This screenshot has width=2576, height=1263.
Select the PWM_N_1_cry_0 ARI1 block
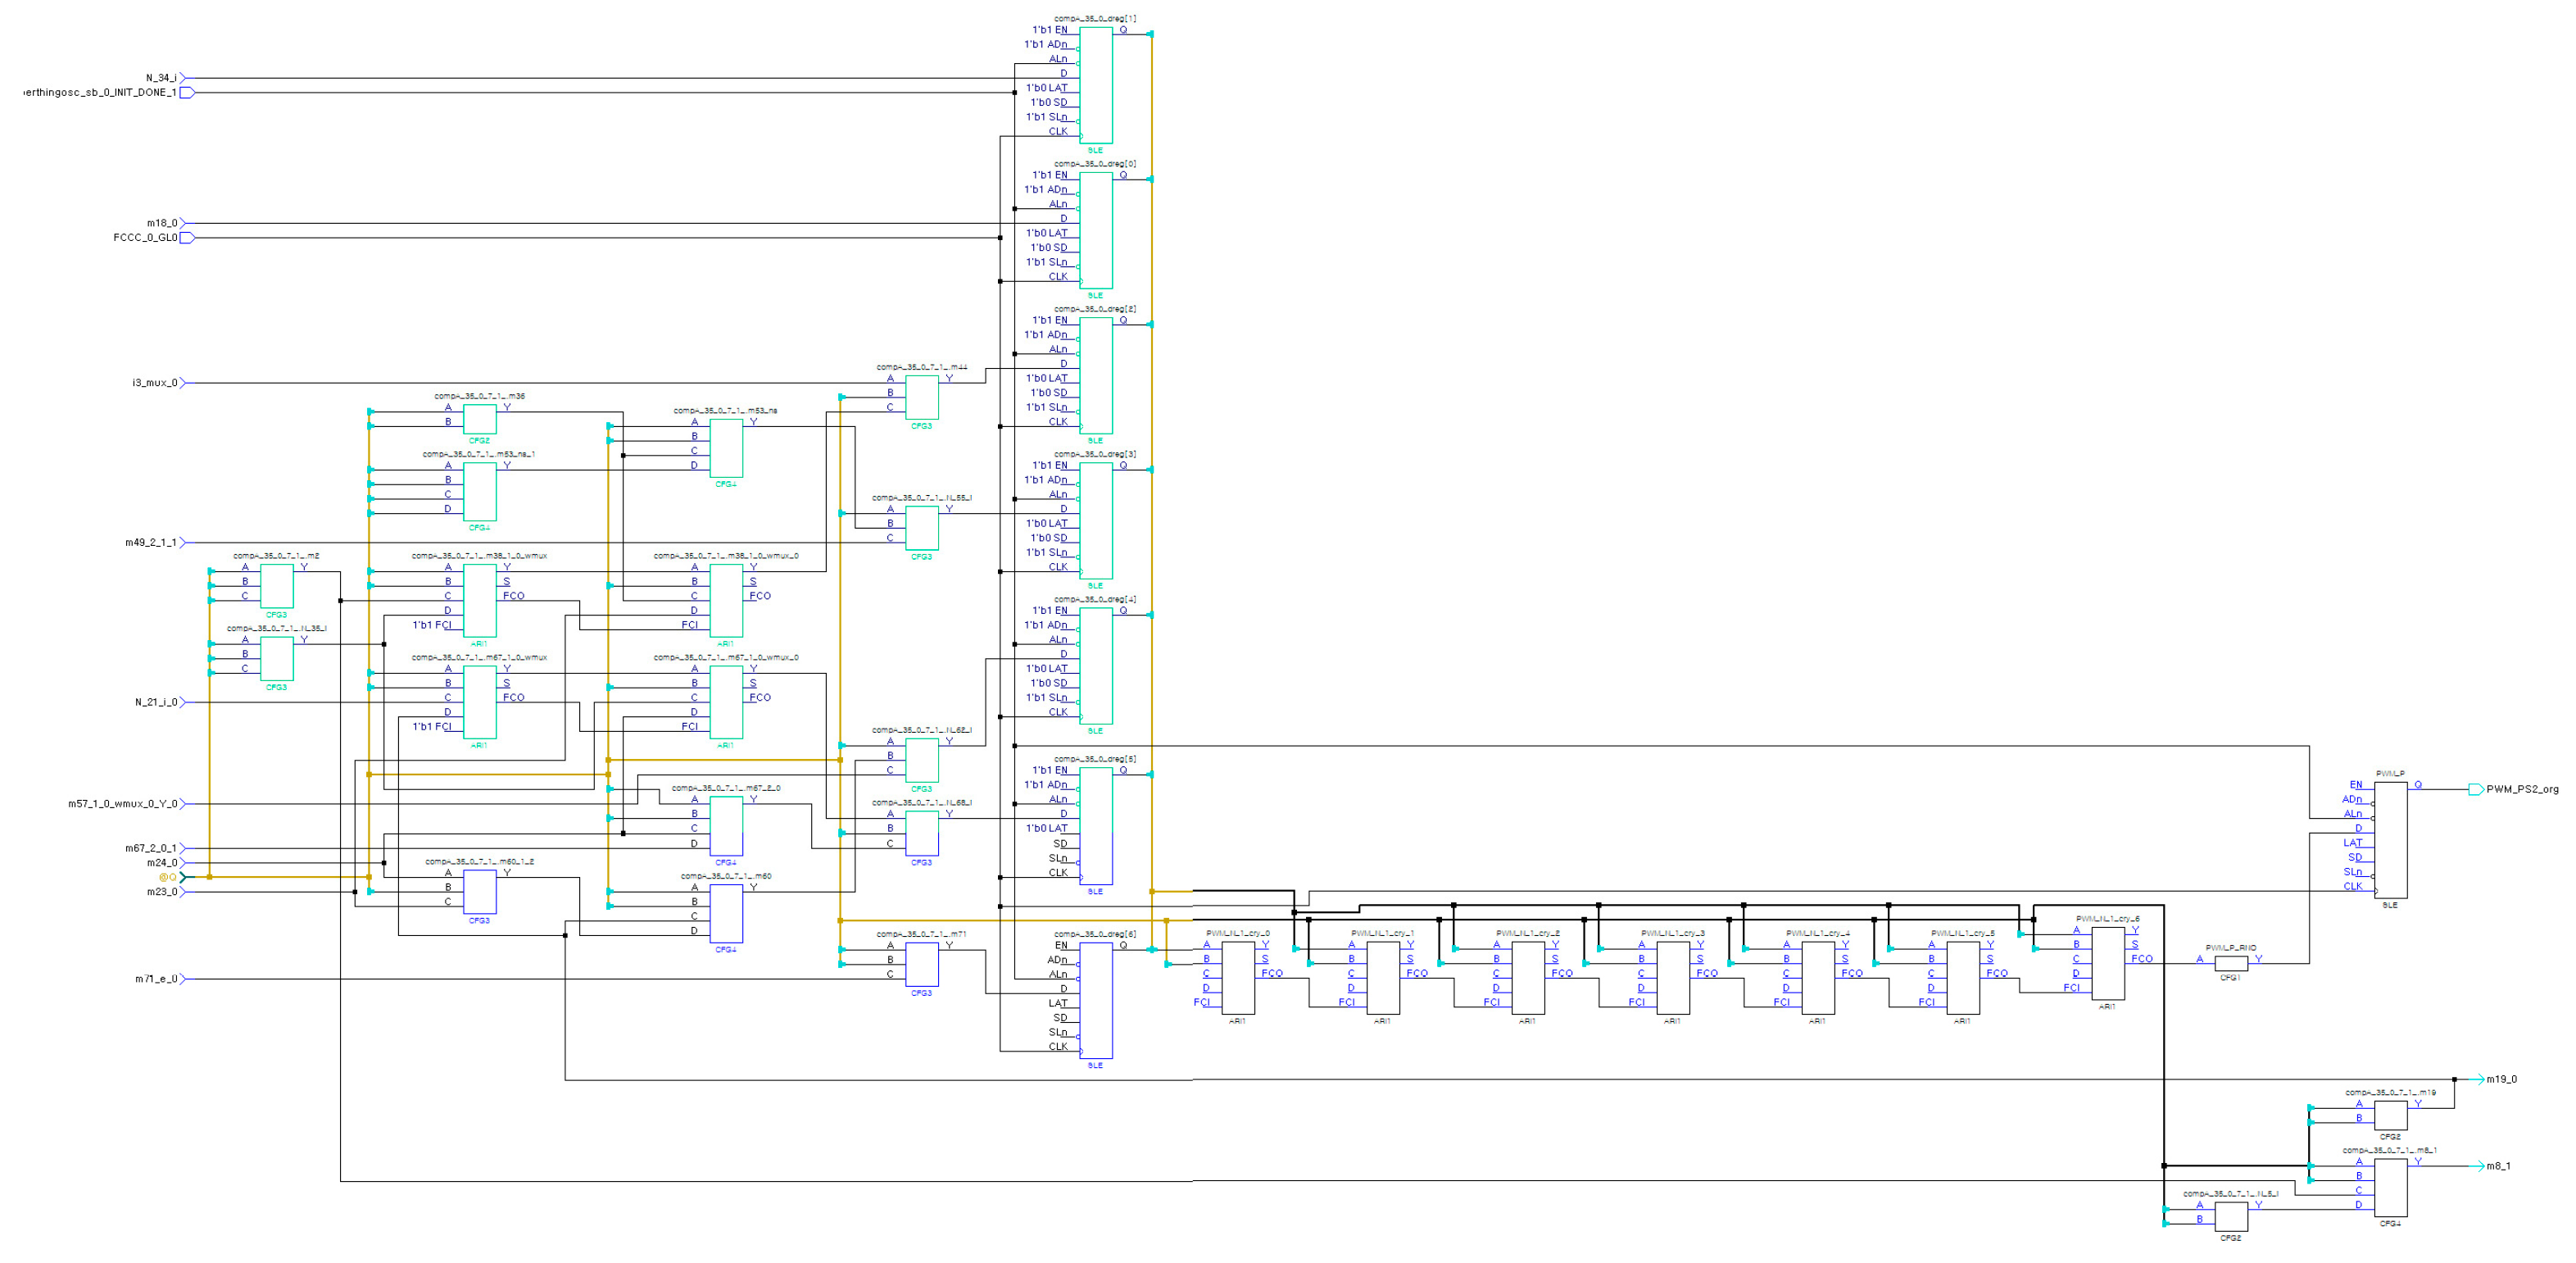tap(1238, 977)
